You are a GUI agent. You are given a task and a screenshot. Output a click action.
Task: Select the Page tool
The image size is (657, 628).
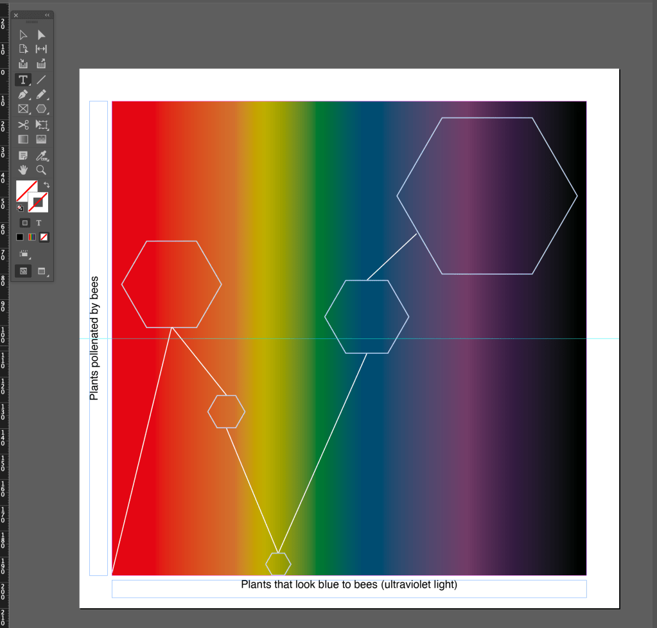point(23,49)
